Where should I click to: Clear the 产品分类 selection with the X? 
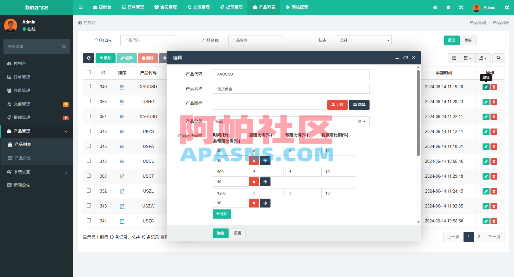pyautogui.click(x=359, y=121)
